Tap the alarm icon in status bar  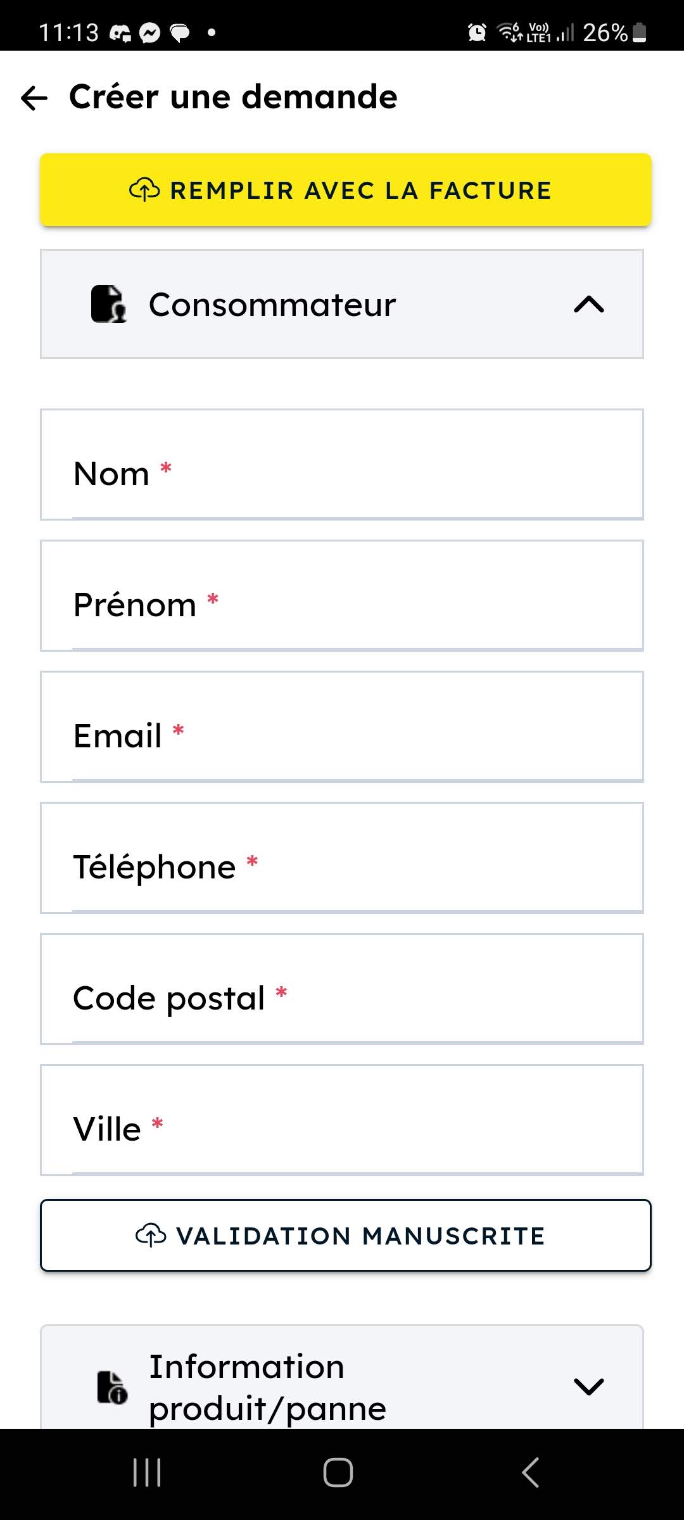pyautogui.click(x=477, y=32)
